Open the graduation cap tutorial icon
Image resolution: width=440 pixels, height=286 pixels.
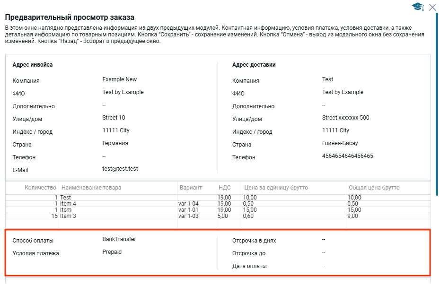(x=417, y=7)
